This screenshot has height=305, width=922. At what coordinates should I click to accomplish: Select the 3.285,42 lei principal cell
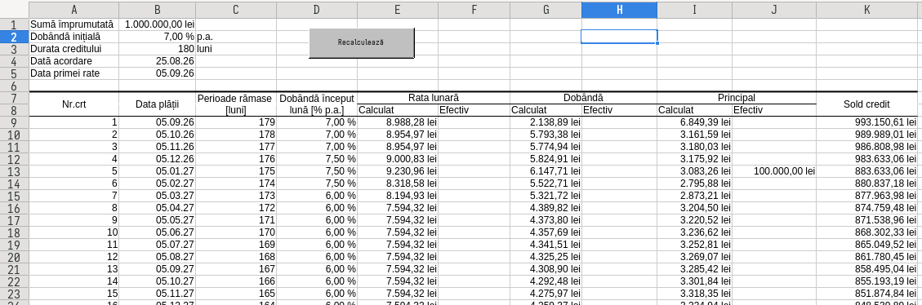(x=694, y=268)
